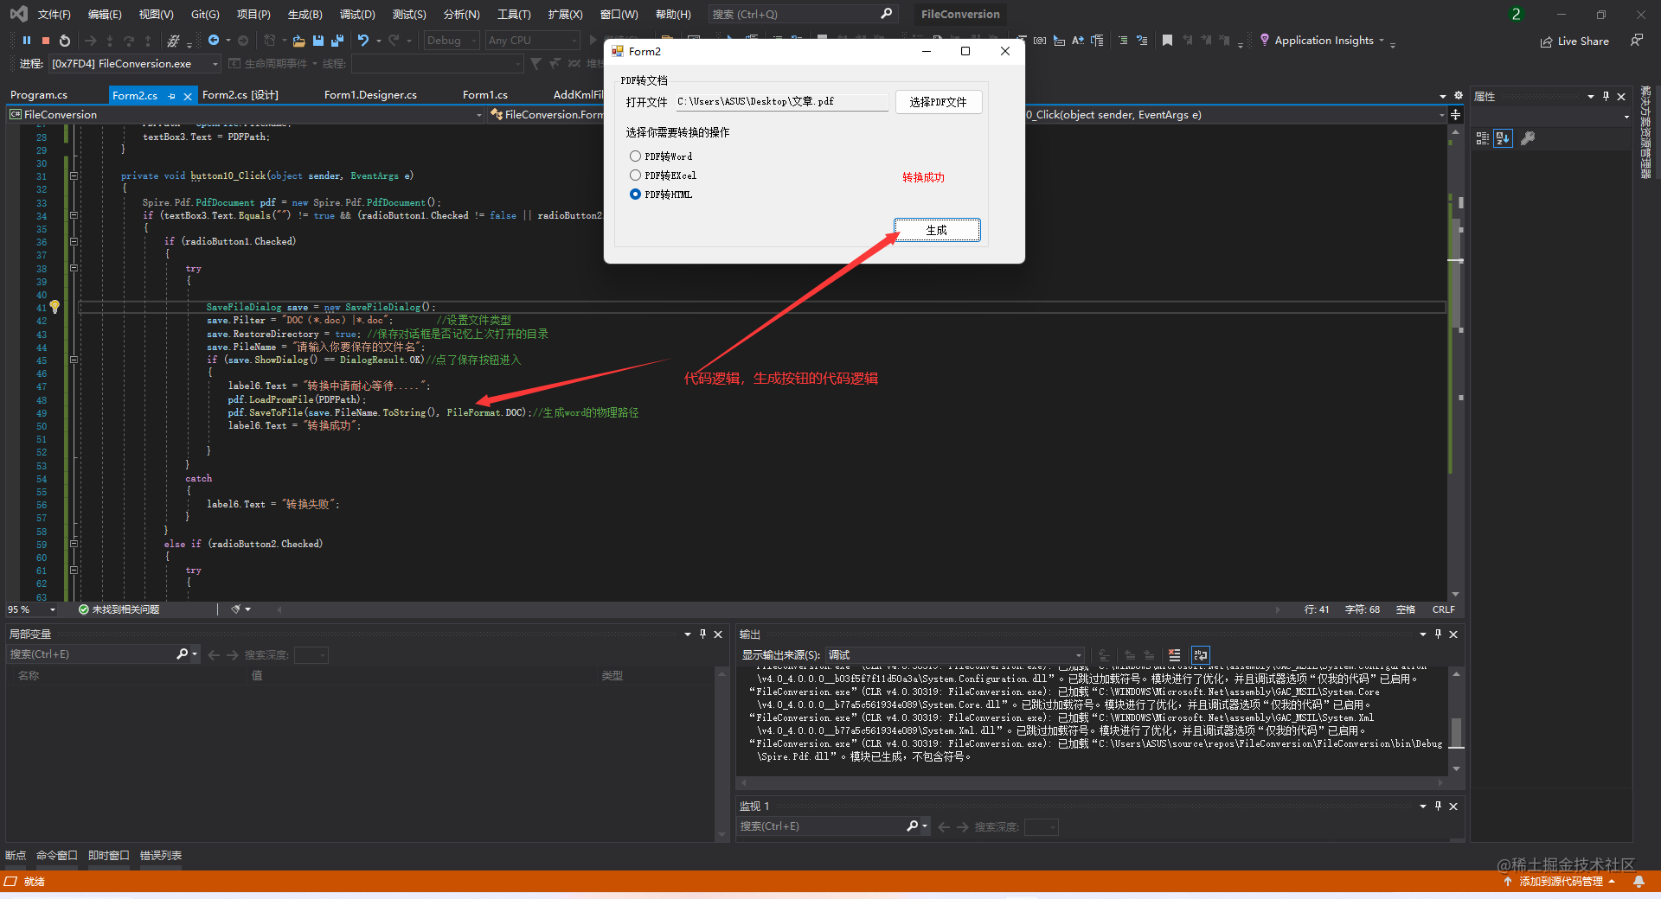The image size is (1661, 899).
Task: Collapse the else-if fold at line 59
Action: [74, 545]
